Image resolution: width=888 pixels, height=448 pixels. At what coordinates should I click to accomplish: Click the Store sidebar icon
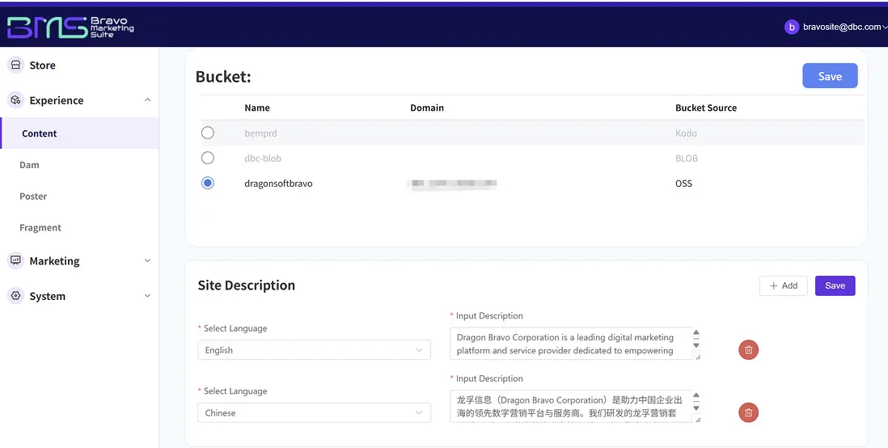point(16,66)
